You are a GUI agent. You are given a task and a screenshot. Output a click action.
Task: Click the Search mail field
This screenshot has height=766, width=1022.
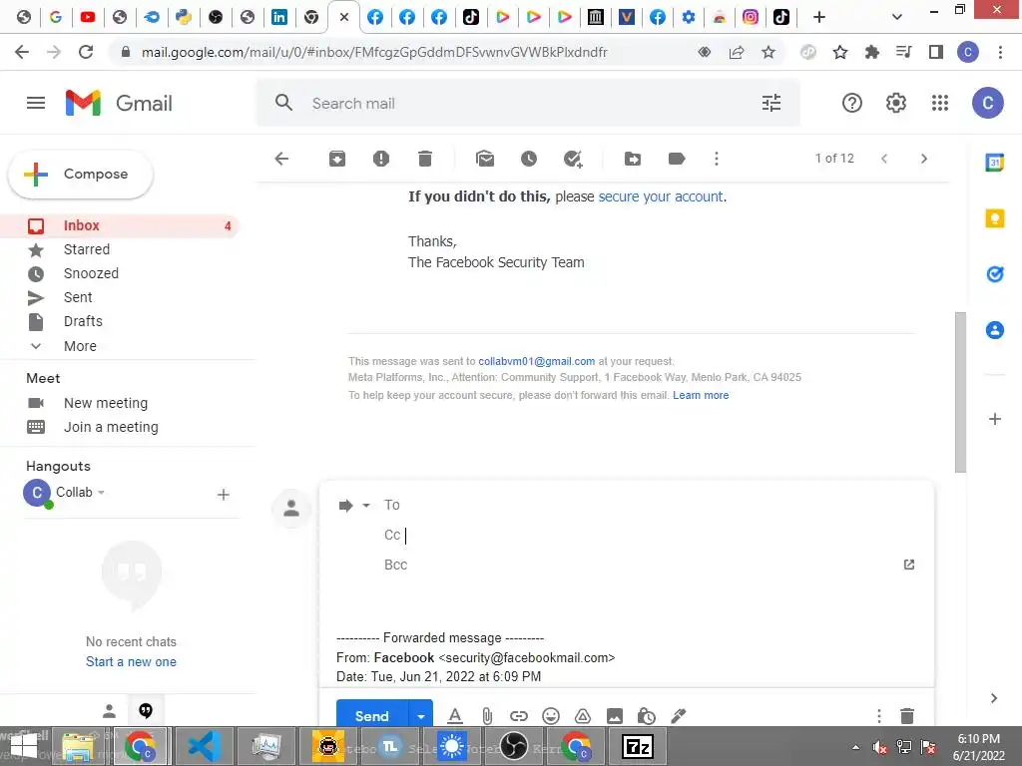coord(528,104)
